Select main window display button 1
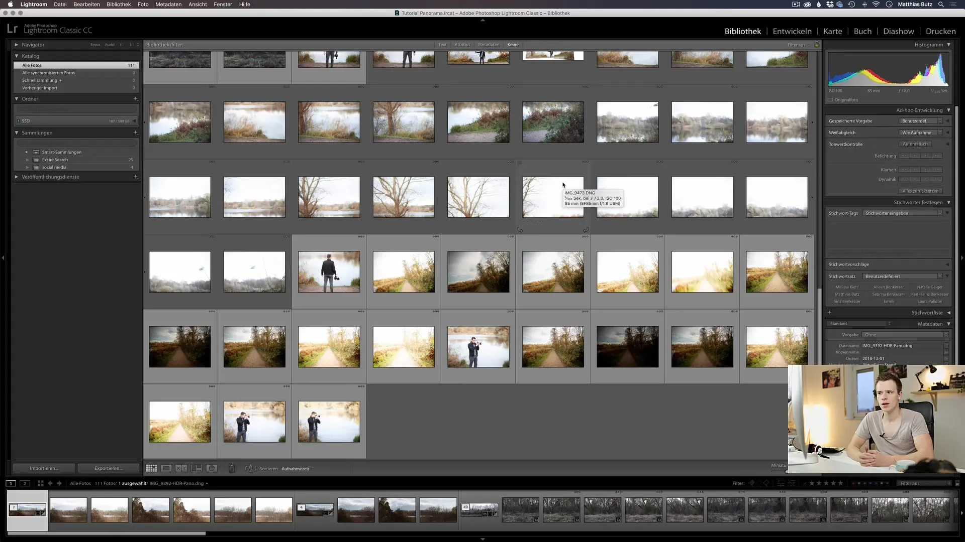This screenshot has height=542, width=965. coord(11,483)
